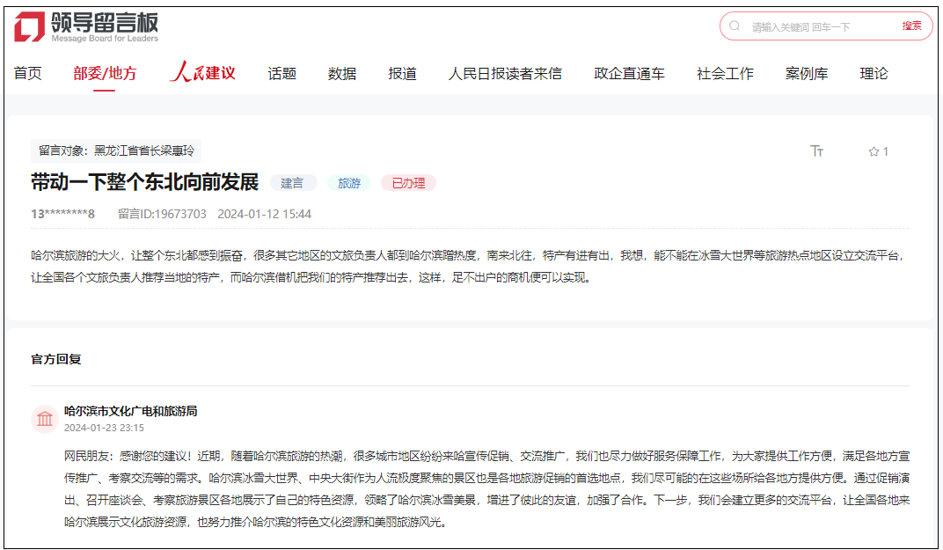Type in the keyword search field

coord(818,26)
